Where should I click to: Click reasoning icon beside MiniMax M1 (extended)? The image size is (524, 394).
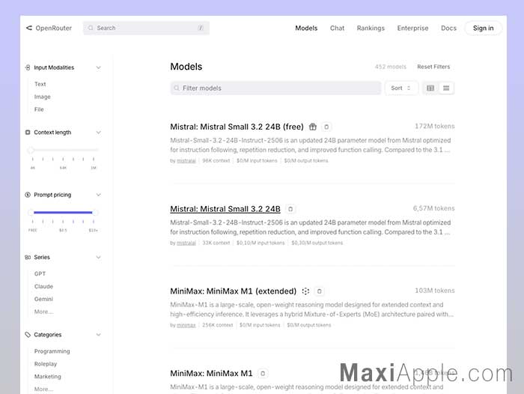(x=305, y=291)
